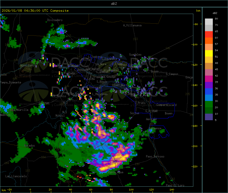Viewport: 228px width, 193px height.
Task: Click the 100 tick on the horizontal km axis
Action: tap(131, 189)
